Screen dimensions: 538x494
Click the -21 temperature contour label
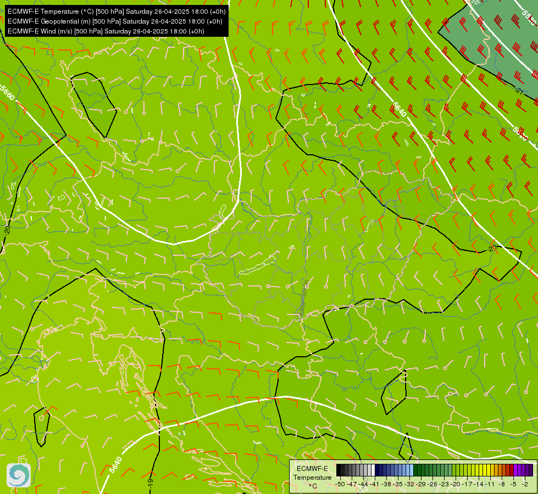pos(519,91)
